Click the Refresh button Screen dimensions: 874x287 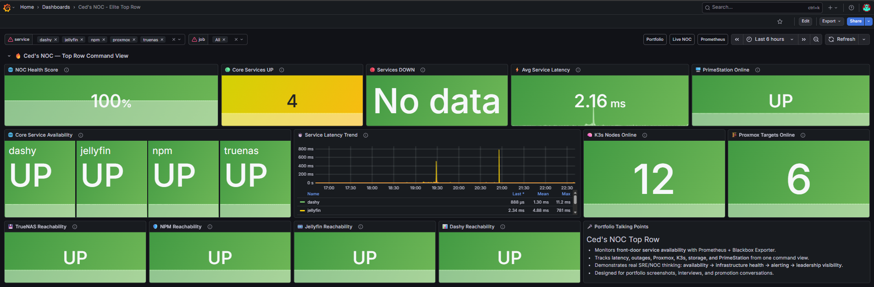842,39
